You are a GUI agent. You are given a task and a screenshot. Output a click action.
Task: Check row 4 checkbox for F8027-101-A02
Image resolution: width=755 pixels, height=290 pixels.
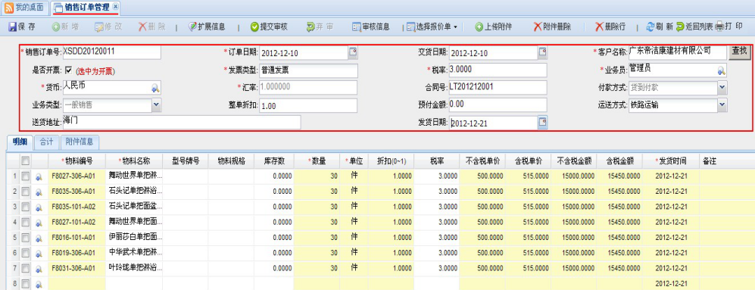[25, 223]
